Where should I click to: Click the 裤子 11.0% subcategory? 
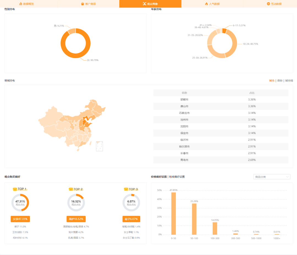pyautogui.click(x=20, y=227)
